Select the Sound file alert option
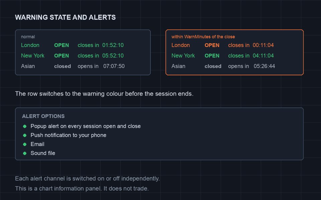The width and height of the screenshot is (321, 200). (x=43, y=153)
